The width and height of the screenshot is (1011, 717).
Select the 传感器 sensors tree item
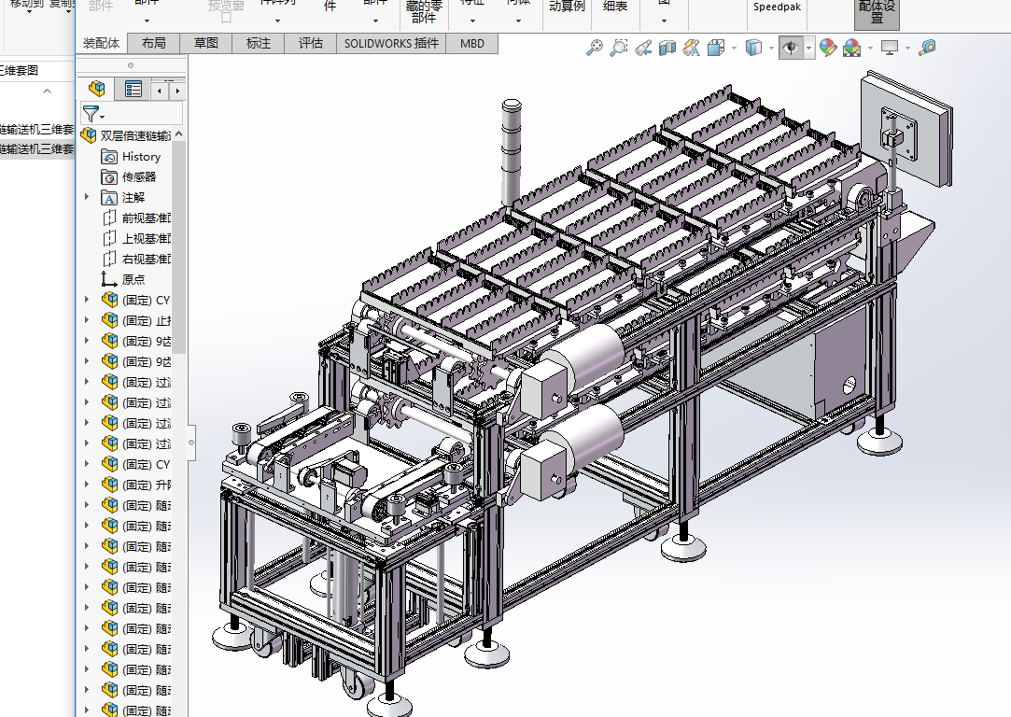click(x=139, y=176)
